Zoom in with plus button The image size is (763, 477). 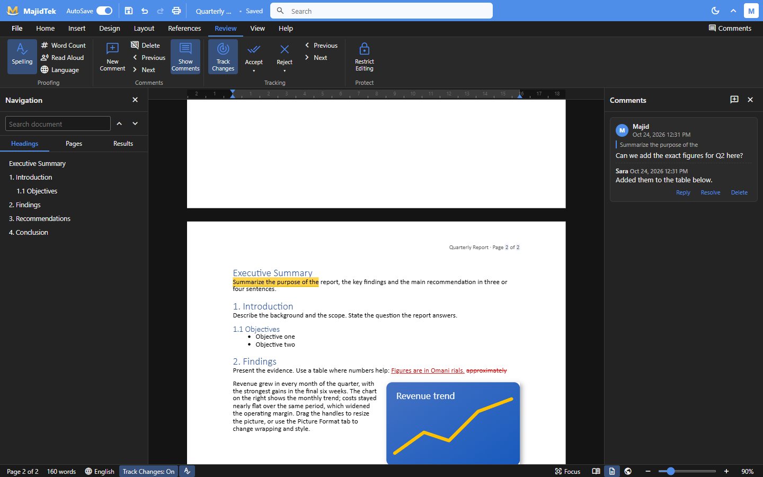click(726, 471)
